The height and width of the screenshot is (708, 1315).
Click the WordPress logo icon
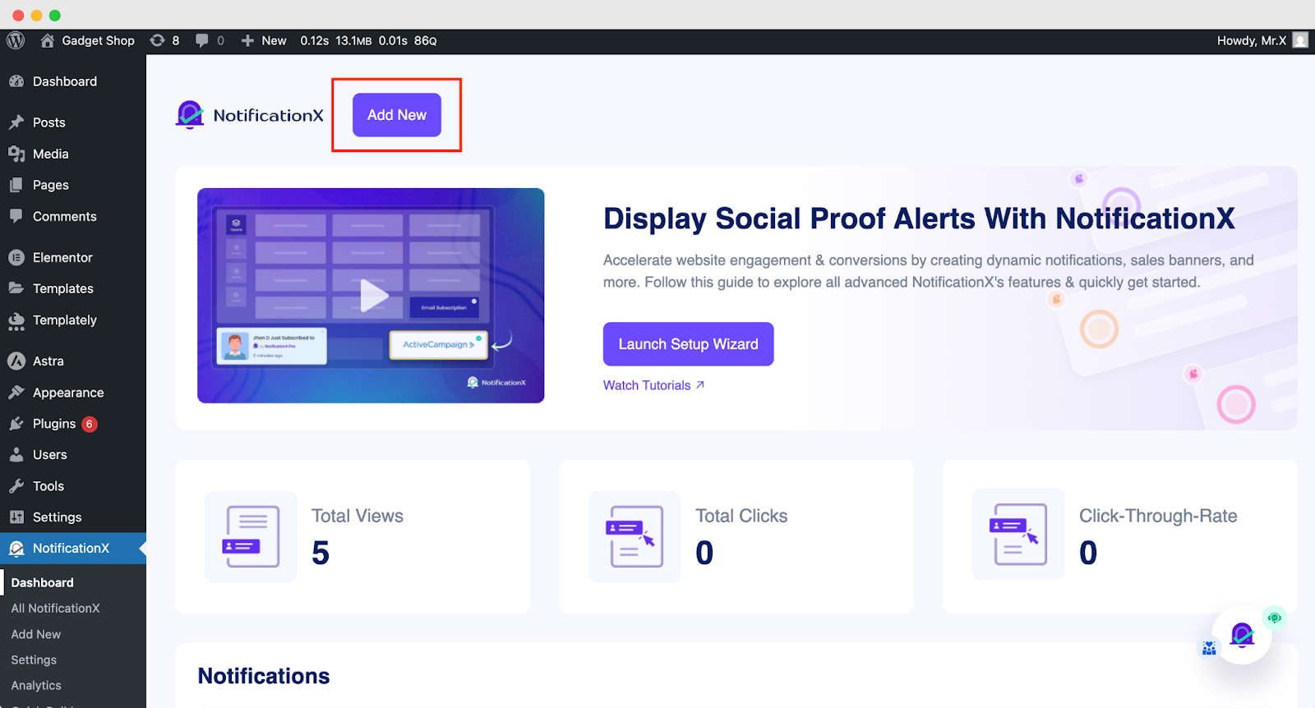click(x=16, y=40)
